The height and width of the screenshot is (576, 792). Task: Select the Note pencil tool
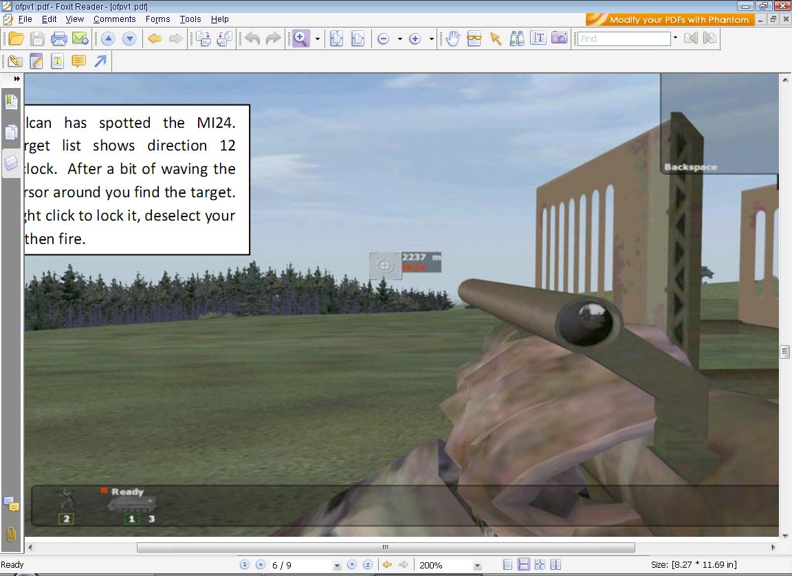point(36,61)
